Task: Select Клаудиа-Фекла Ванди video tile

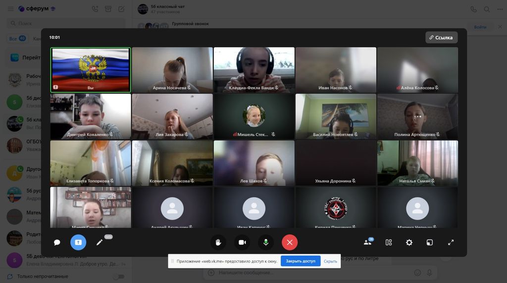Action: tap(254, 70)
